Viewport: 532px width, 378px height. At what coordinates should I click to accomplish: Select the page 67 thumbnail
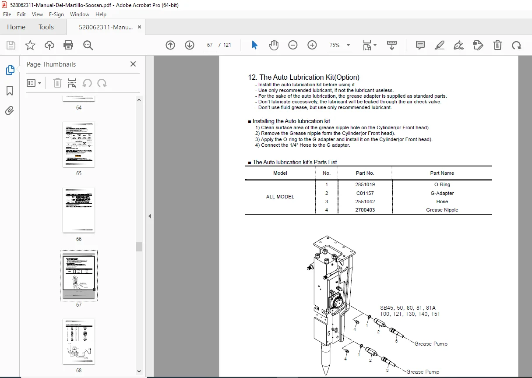[x=79, y=276]
